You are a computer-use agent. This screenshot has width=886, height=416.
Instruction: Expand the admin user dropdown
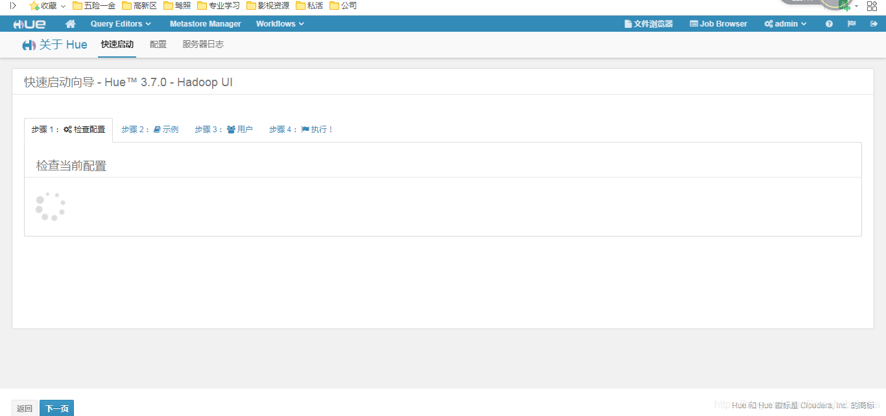(785, 24)
